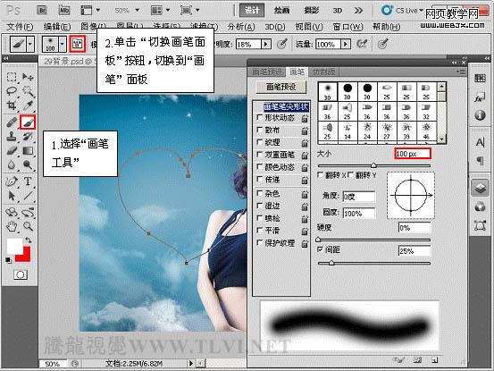The image size is (494, 371).
Task: Choose the Horizontal Type tool
Action: coord(28,181)
